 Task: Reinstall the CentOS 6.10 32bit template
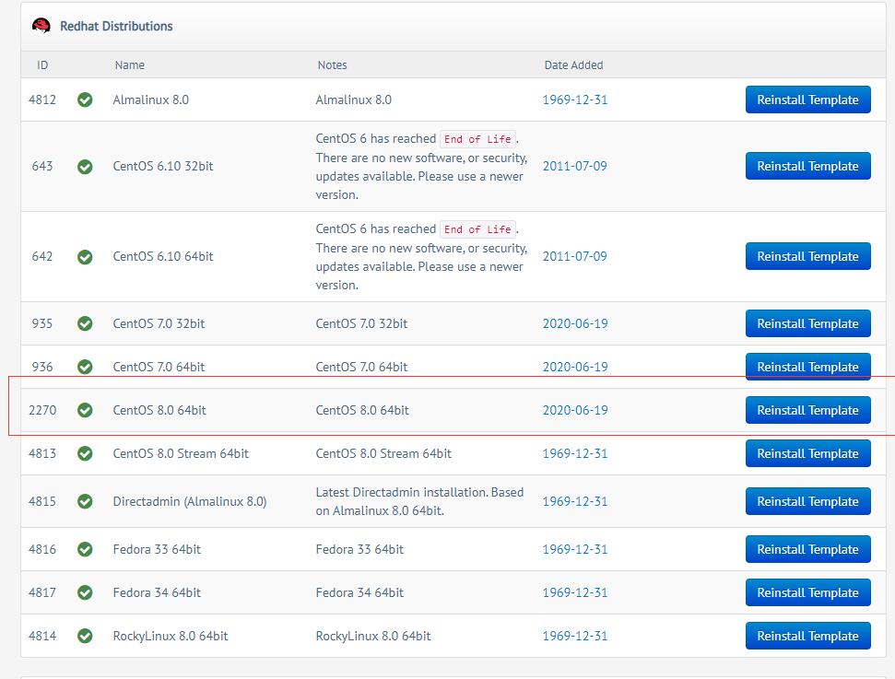point(807,166)
